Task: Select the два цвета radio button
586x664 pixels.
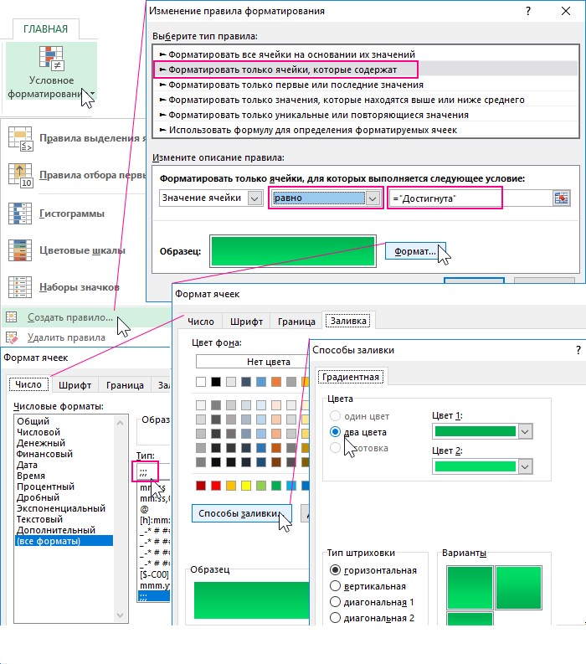Action: tap(335, 431)
